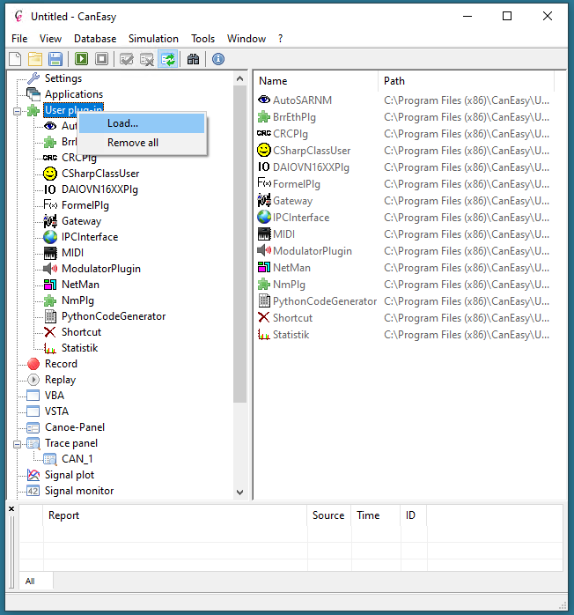Click the ID column header
The image size is (574, 615).
414,515
